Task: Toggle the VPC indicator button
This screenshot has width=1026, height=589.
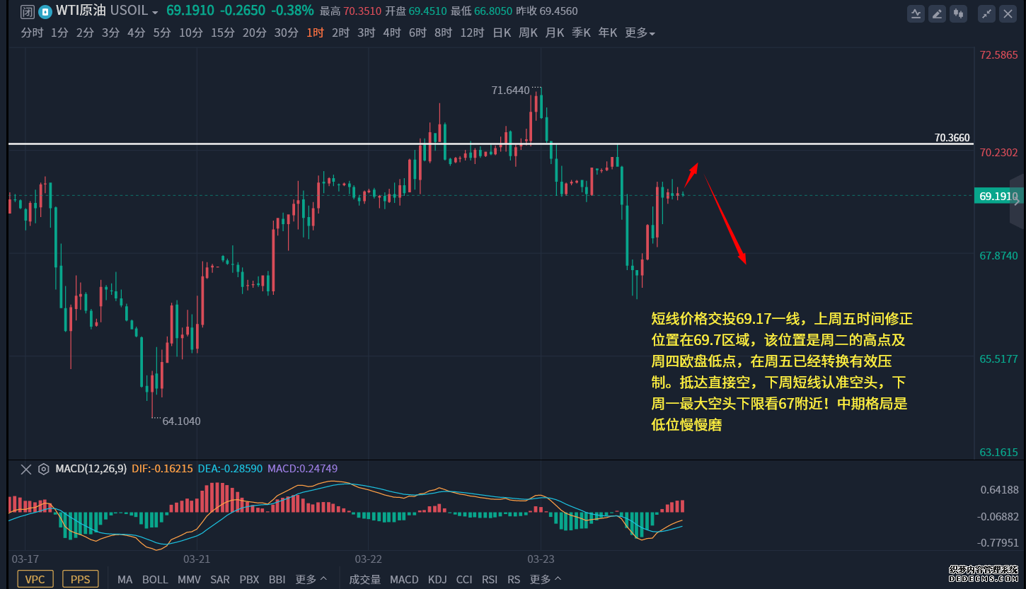Action: point(35,579)
